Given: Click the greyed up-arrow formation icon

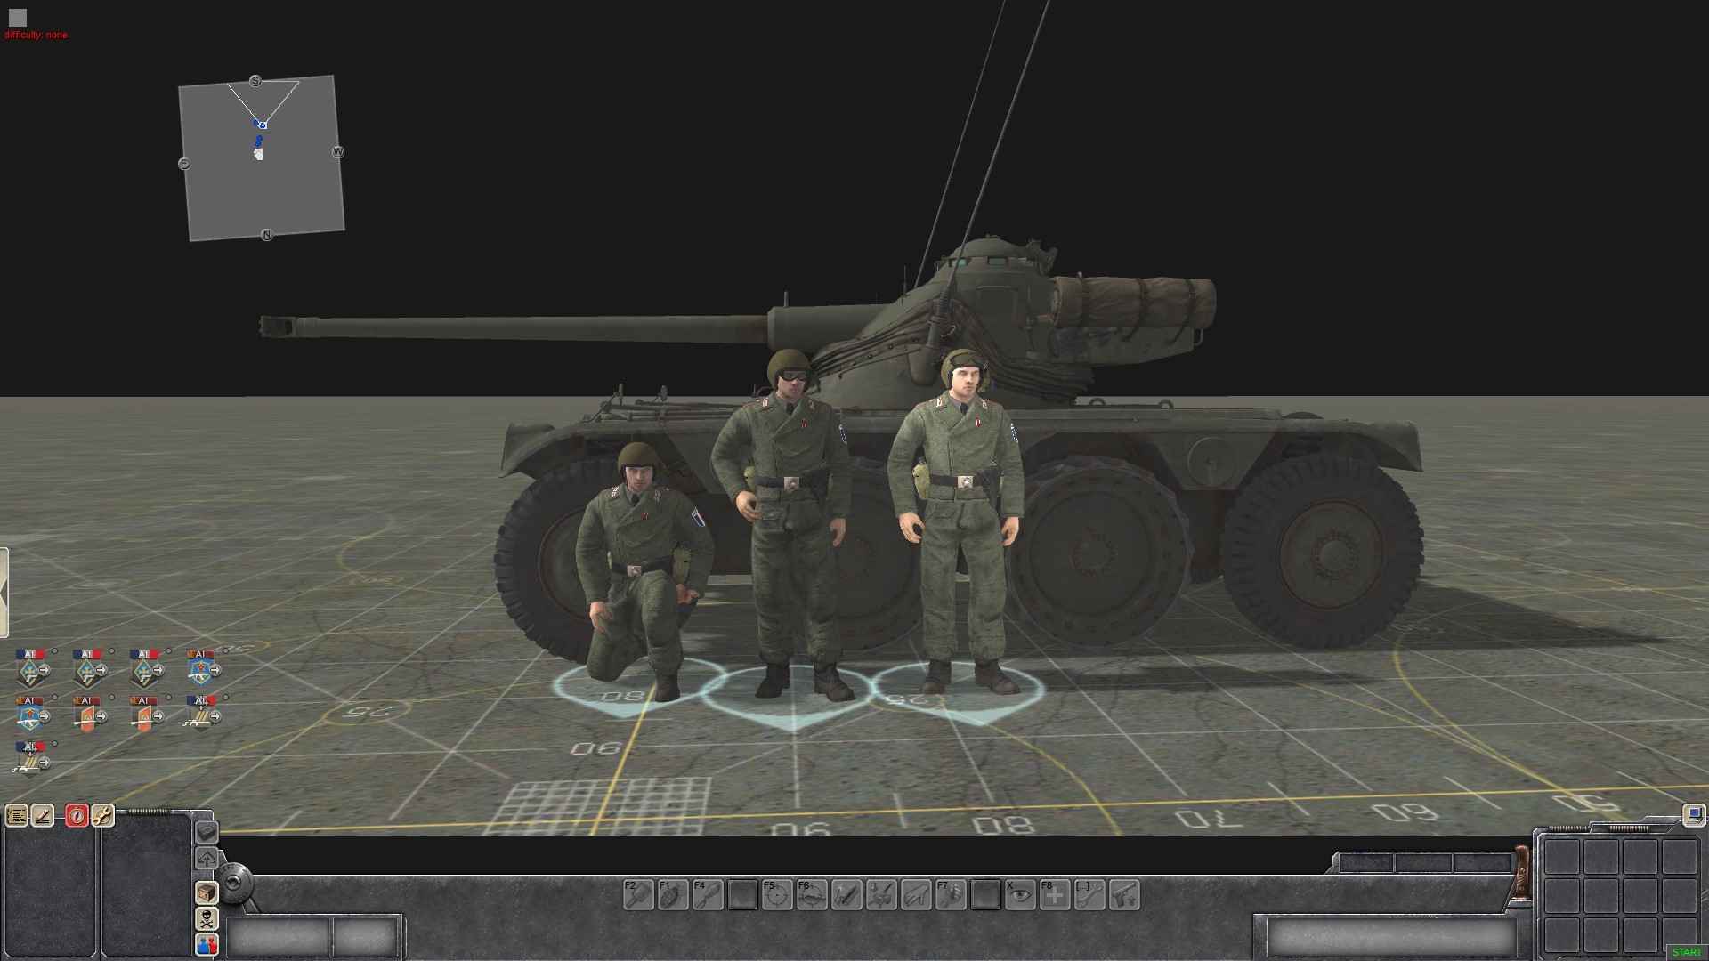Looking at the screenshot, I should click(207, 859).
